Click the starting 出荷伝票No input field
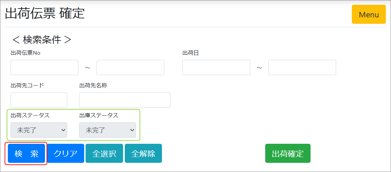 click(44, 67)
